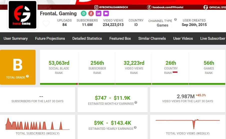View the Similar Channels tab
Image resolution: width=226 pixels, height=139 pixels.
tap(152, 38)
